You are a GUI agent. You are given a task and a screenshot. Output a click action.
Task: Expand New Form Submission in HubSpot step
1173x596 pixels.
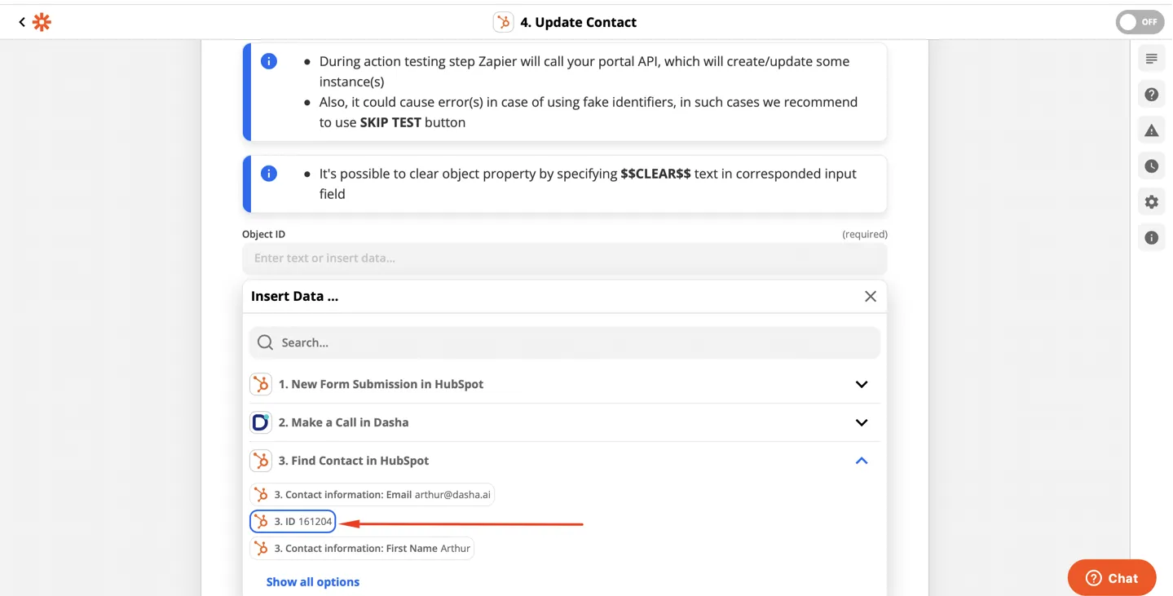coord(861,384)
